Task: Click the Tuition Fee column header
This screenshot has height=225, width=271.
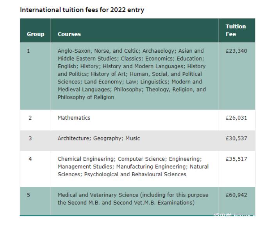Action: tap(235, 30)
